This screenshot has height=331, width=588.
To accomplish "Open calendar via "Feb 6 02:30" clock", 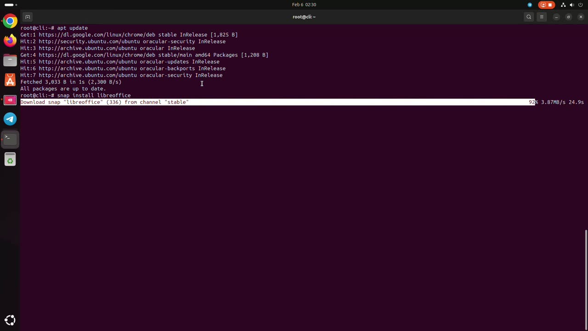I will tap(304, 5).
